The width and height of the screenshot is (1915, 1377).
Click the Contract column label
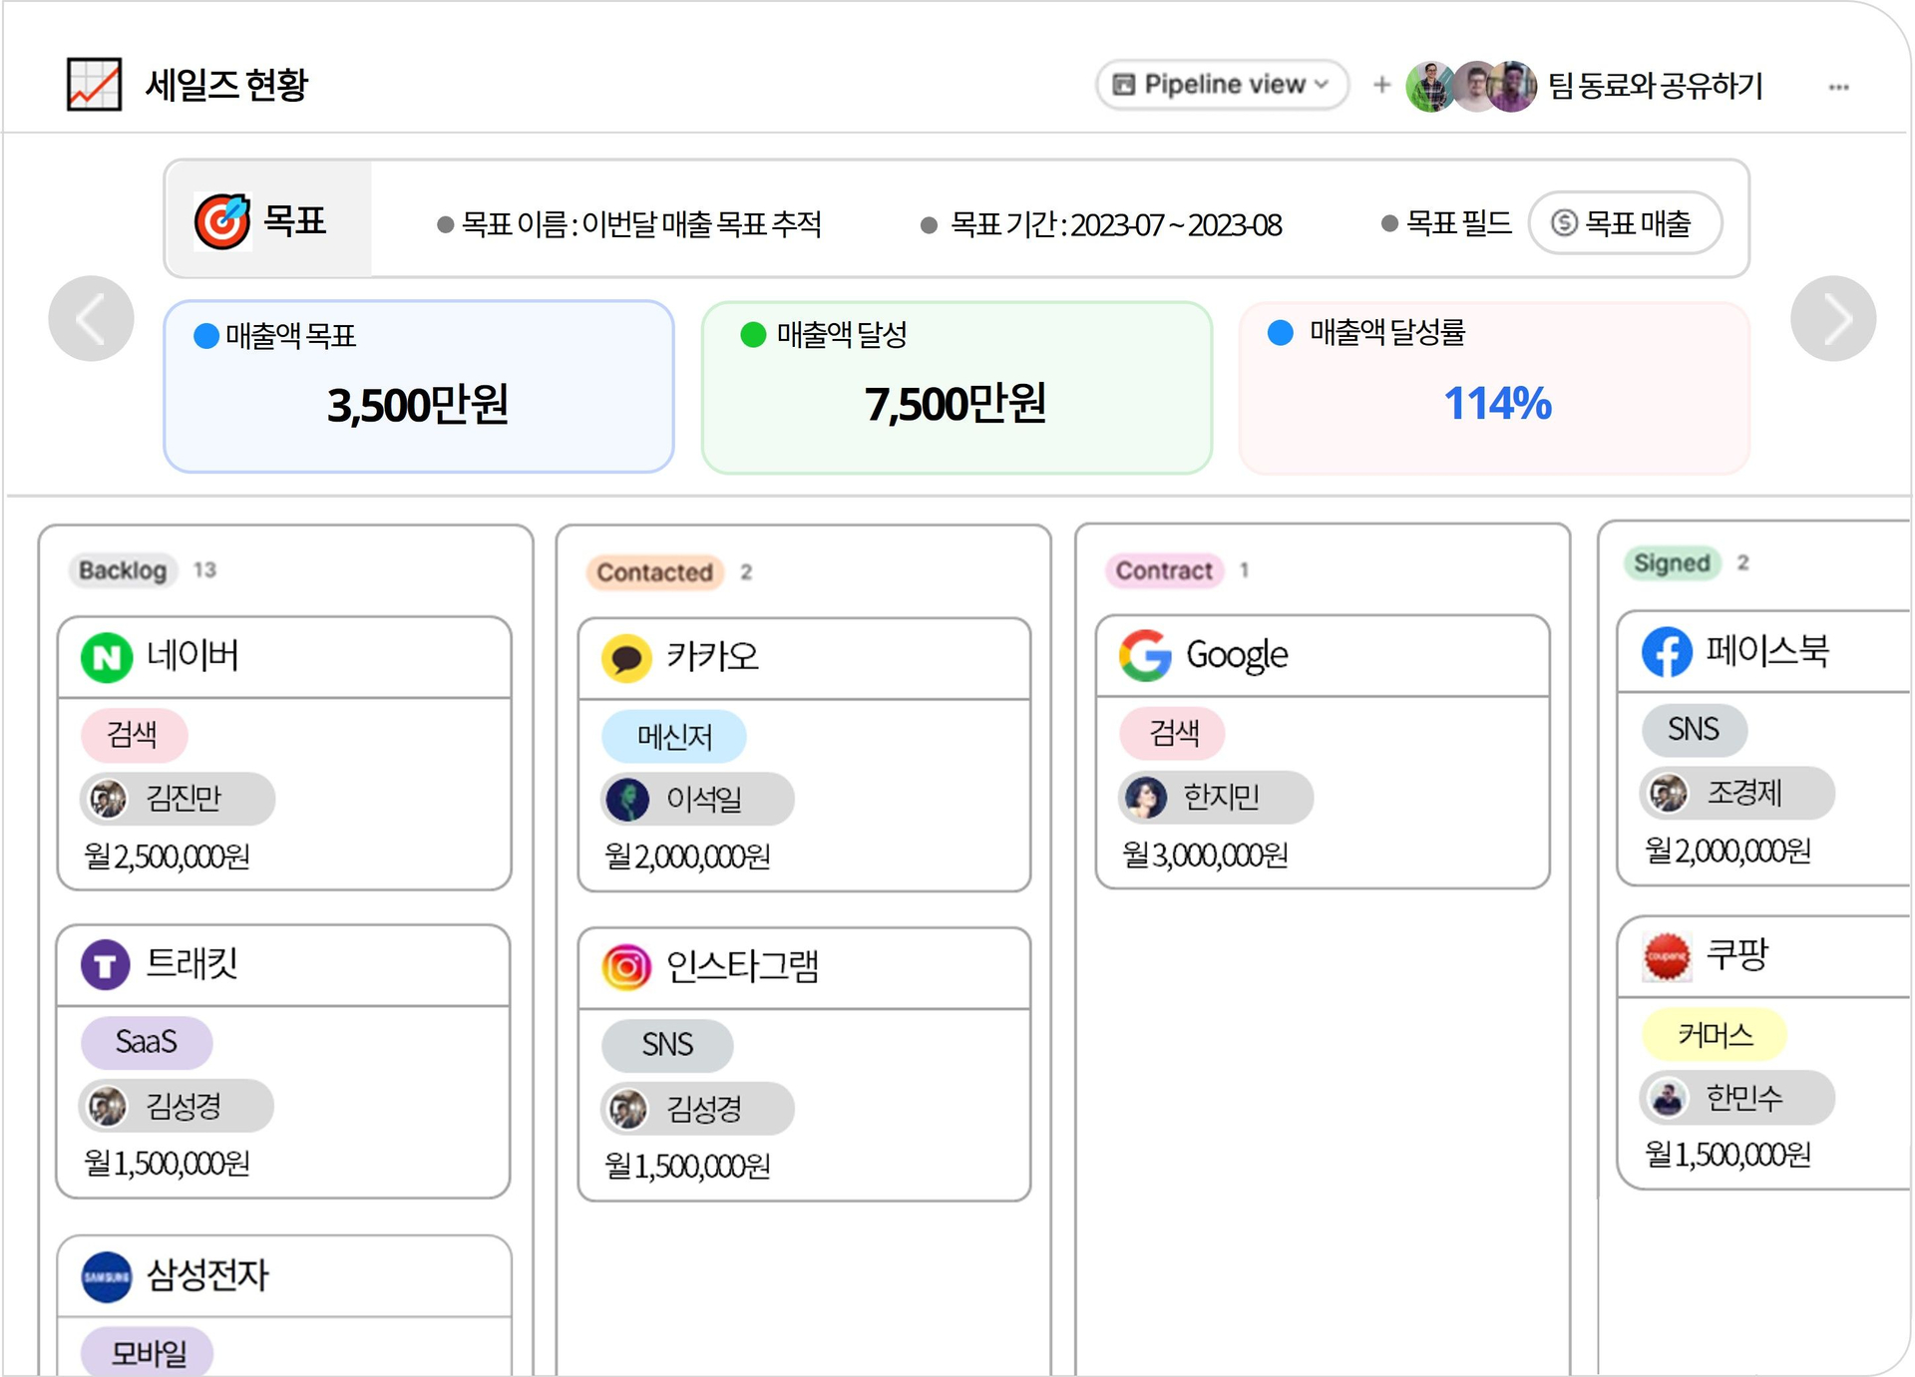click(1164, 570)
